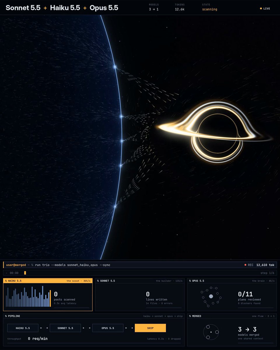280x350 pixels.
Task: Click the TOKENS '12.6k' value
Action: (x=180, y=9)
